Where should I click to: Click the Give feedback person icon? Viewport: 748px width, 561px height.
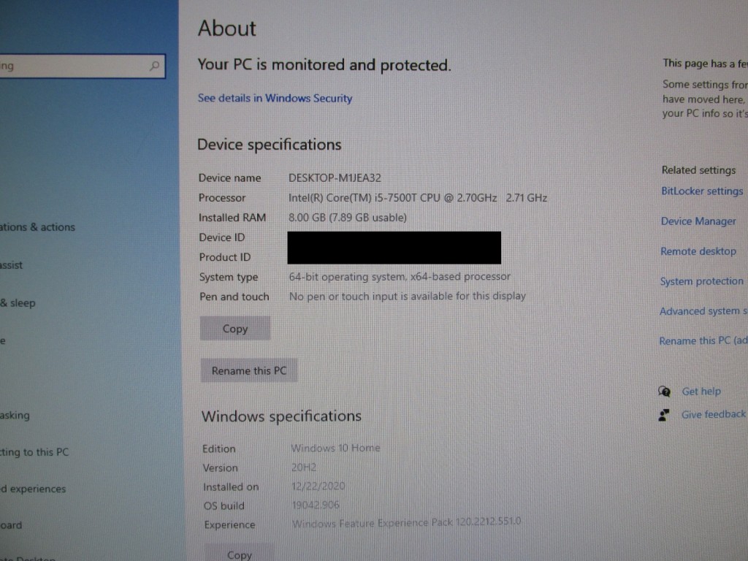tap(663, 415)
